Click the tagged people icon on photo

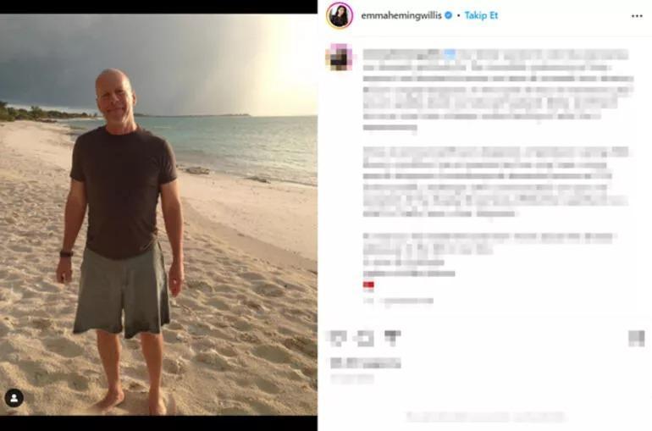coord(14,398)
